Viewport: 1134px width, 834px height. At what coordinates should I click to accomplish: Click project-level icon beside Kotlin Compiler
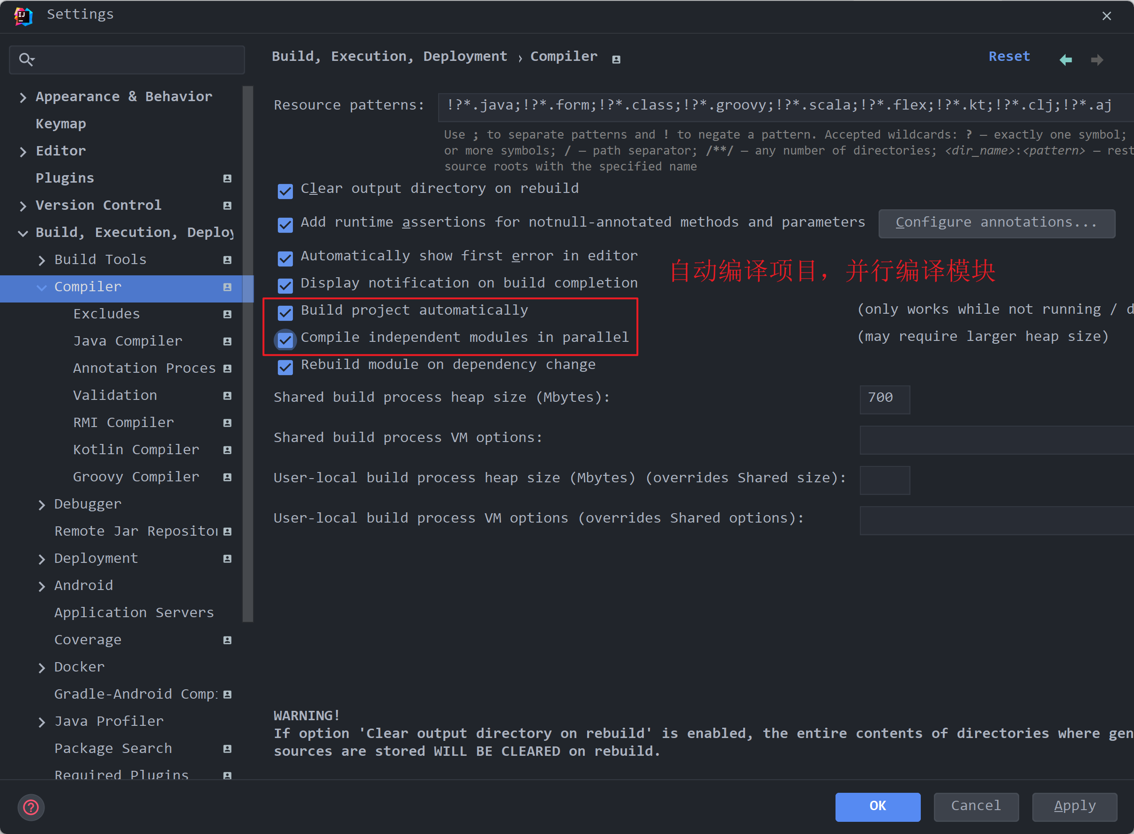(x=227, y=450)
